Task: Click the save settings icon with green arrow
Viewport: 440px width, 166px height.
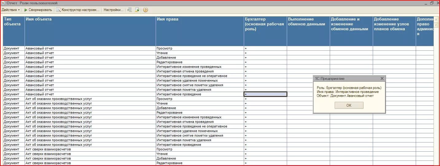Action: [x=137, y=10]
